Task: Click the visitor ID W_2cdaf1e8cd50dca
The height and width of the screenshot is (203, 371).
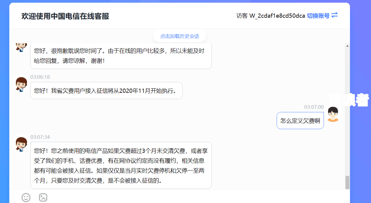Action: click(277, 16)
